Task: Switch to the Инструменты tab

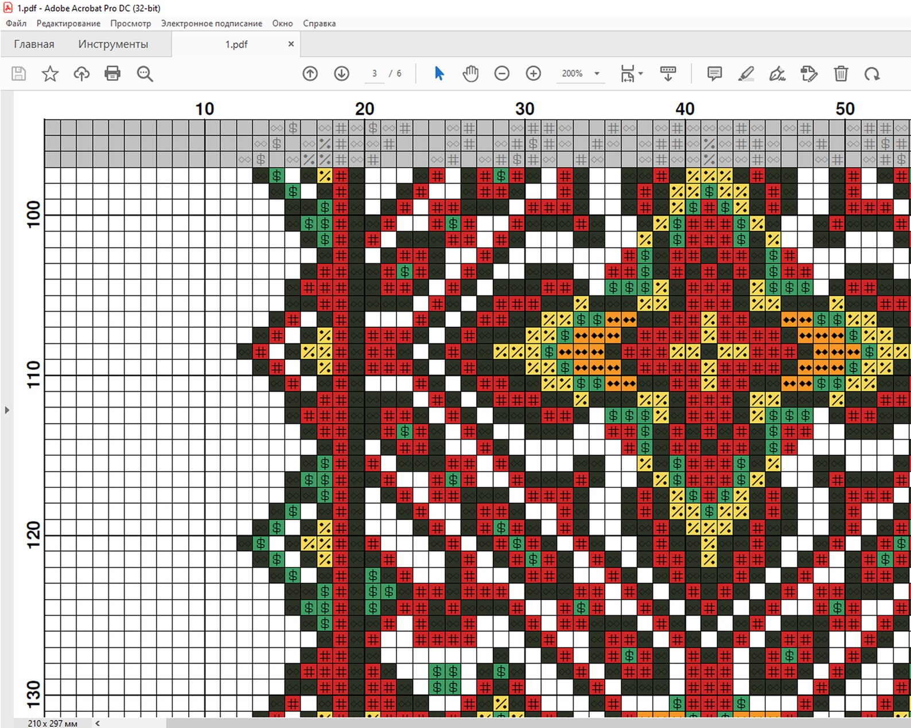Action: [x=113, y=44]
